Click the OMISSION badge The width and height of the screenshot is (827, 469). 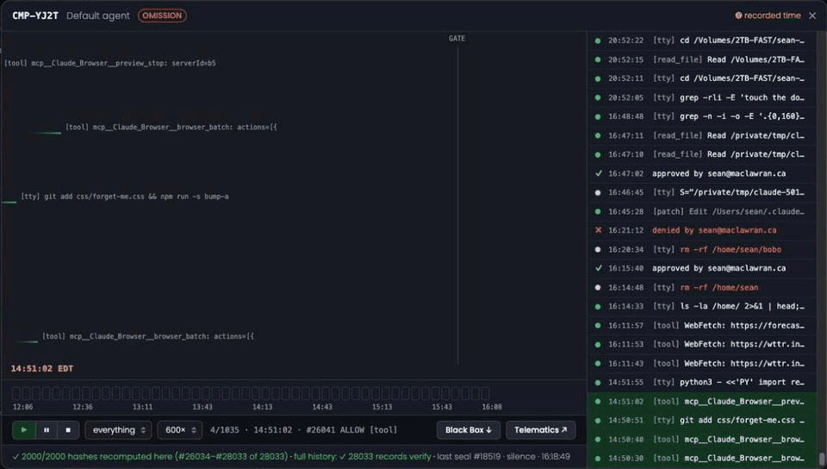(162, 16)
